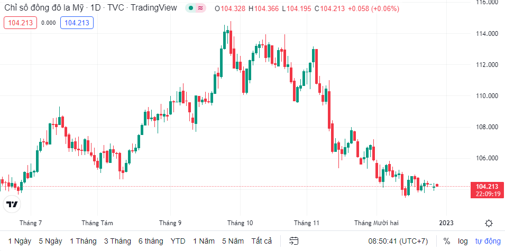
Task: Toggle auto scale 'tự động'
Action: point(488,241)
